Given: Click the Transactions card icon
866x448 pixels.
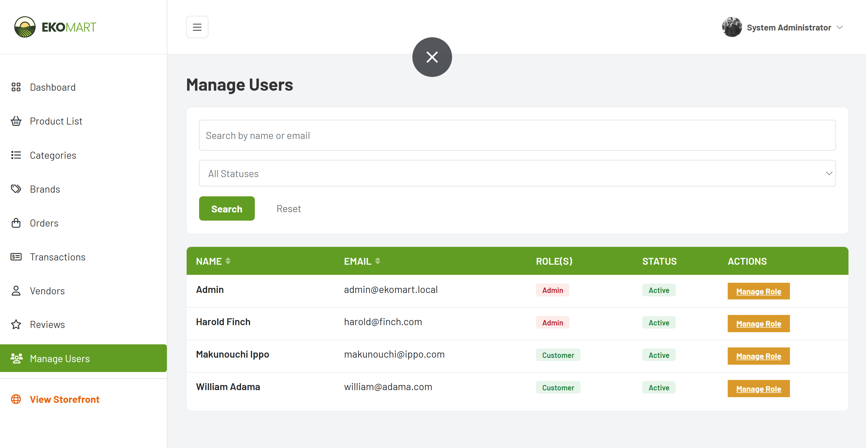Looking at the screenshot, I should [16, 257].
